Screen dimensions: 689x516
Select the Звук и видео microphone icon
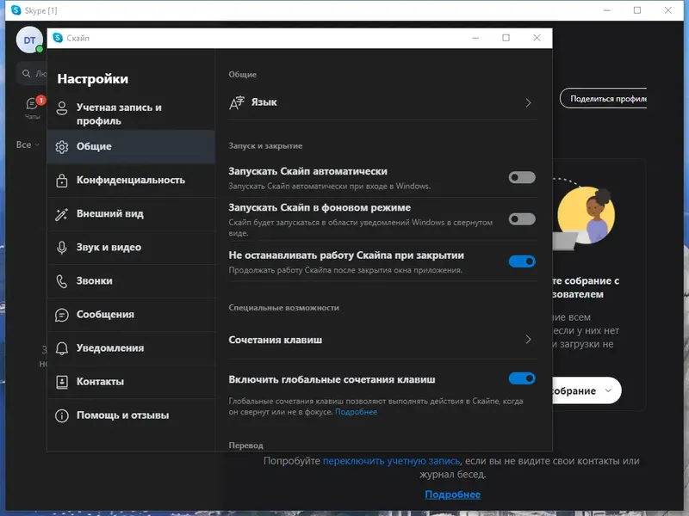pos(63,248)
